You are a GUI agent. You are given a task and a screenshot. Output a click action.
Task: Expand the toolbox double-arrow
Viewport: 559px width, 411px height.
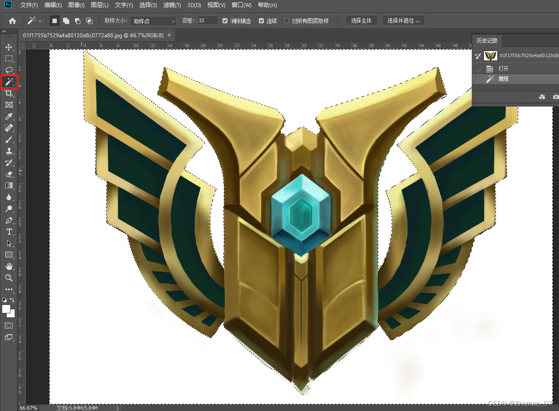pyautogui.click(x=4, y=32)
